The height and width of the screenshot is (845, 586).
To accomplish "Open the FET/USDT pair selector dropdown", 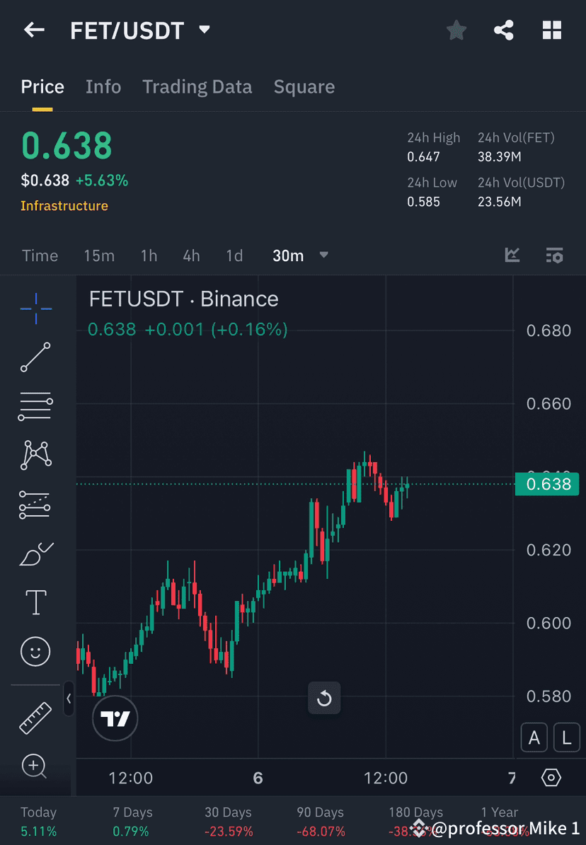I will (204, 30).
